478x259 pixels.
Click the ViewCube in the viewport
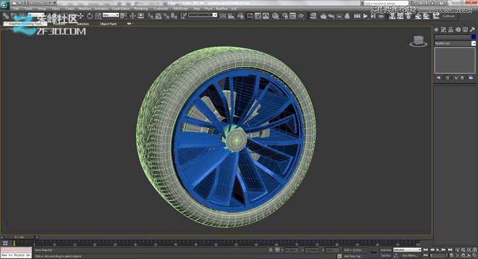pos(419,41)
